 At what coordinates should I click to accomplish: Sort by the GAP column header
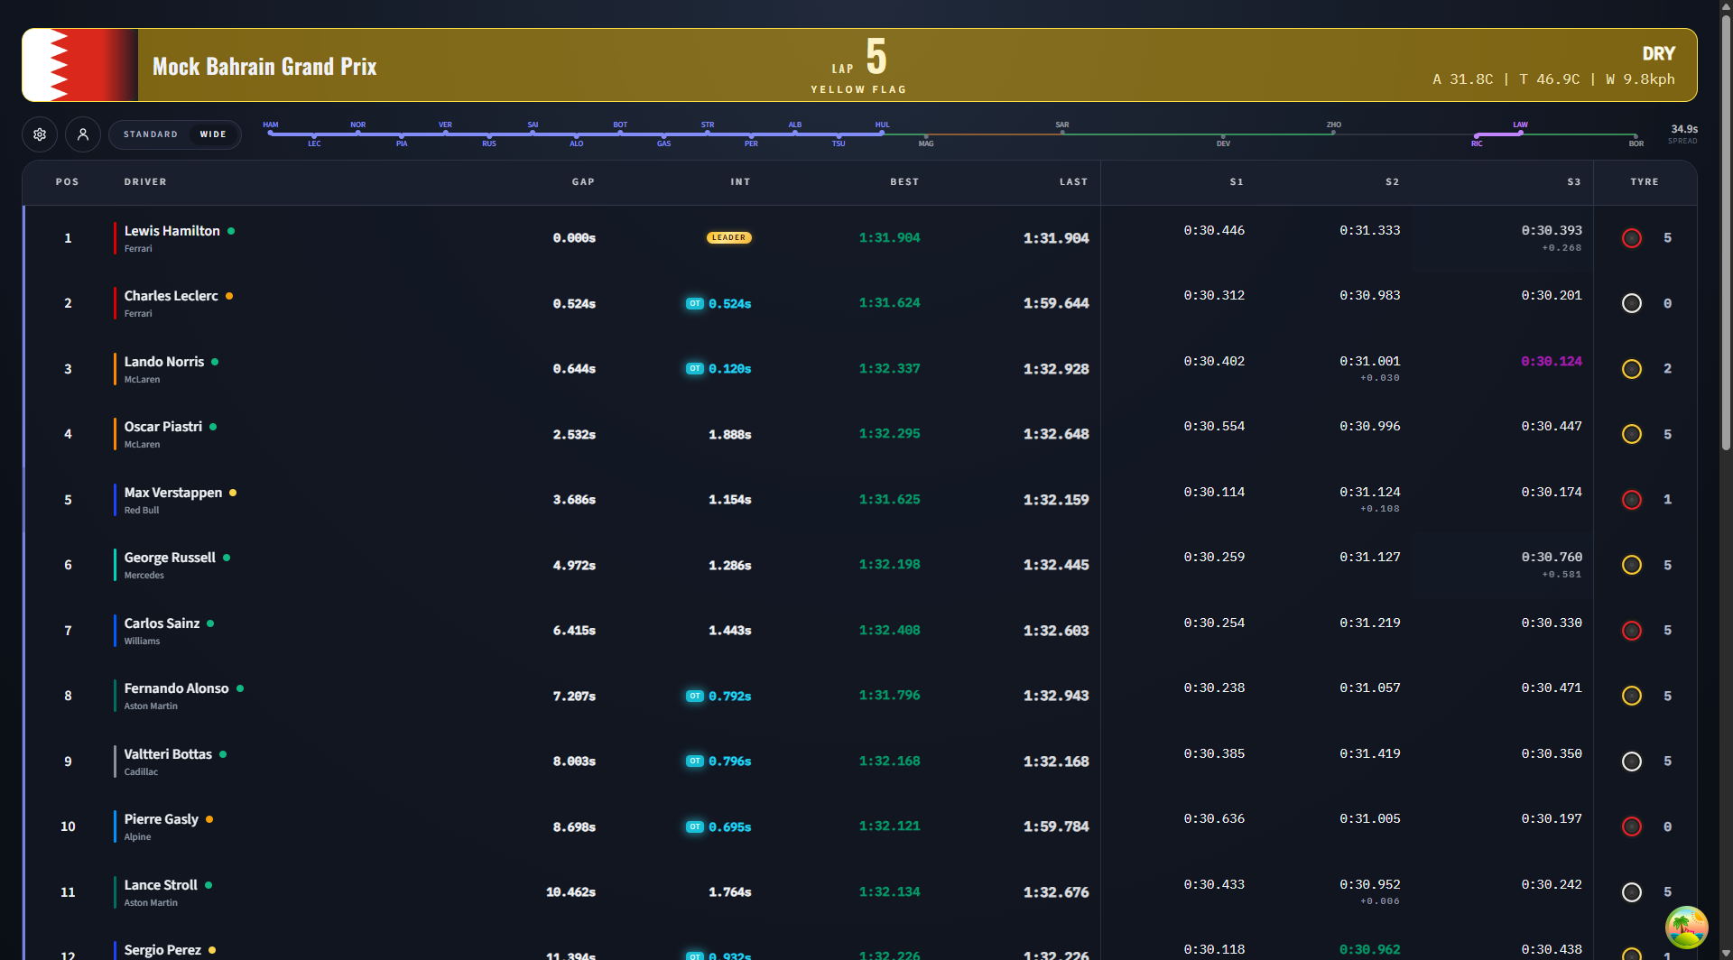(x=583, y=182)
